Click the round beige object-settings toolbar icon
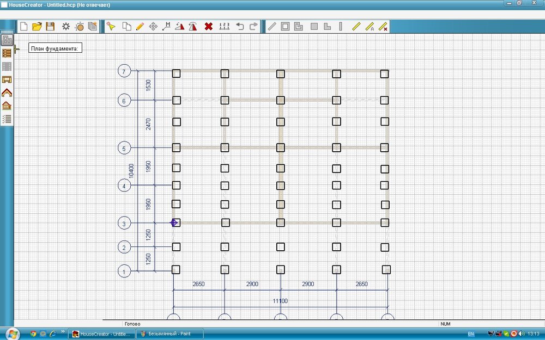Viewport: 545px width, 340px height. [80, 26]
